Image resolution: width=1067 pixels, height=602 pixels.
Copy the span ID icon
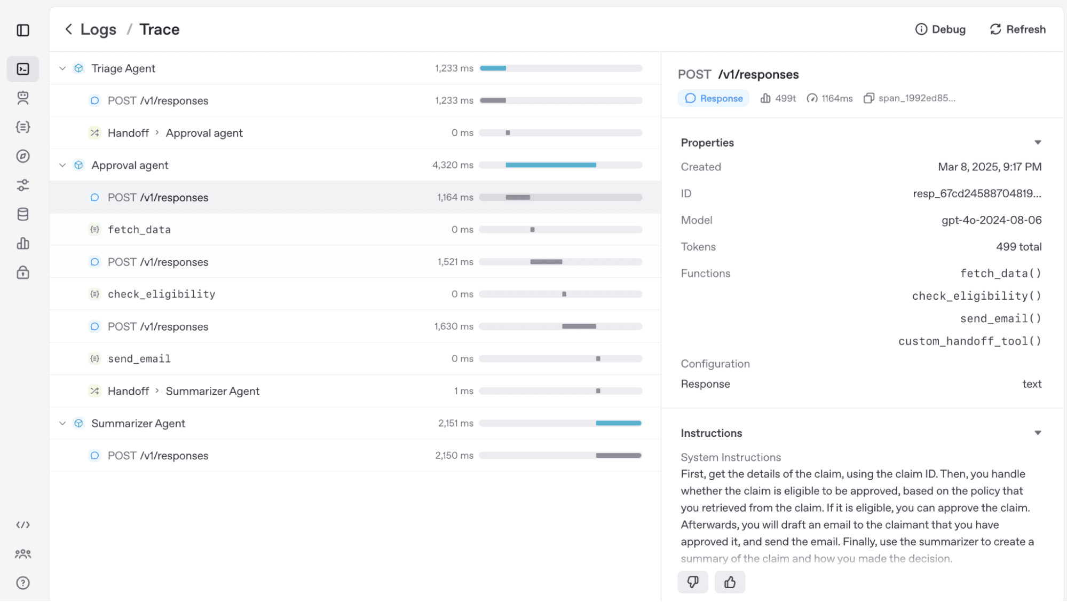point(868,98)
